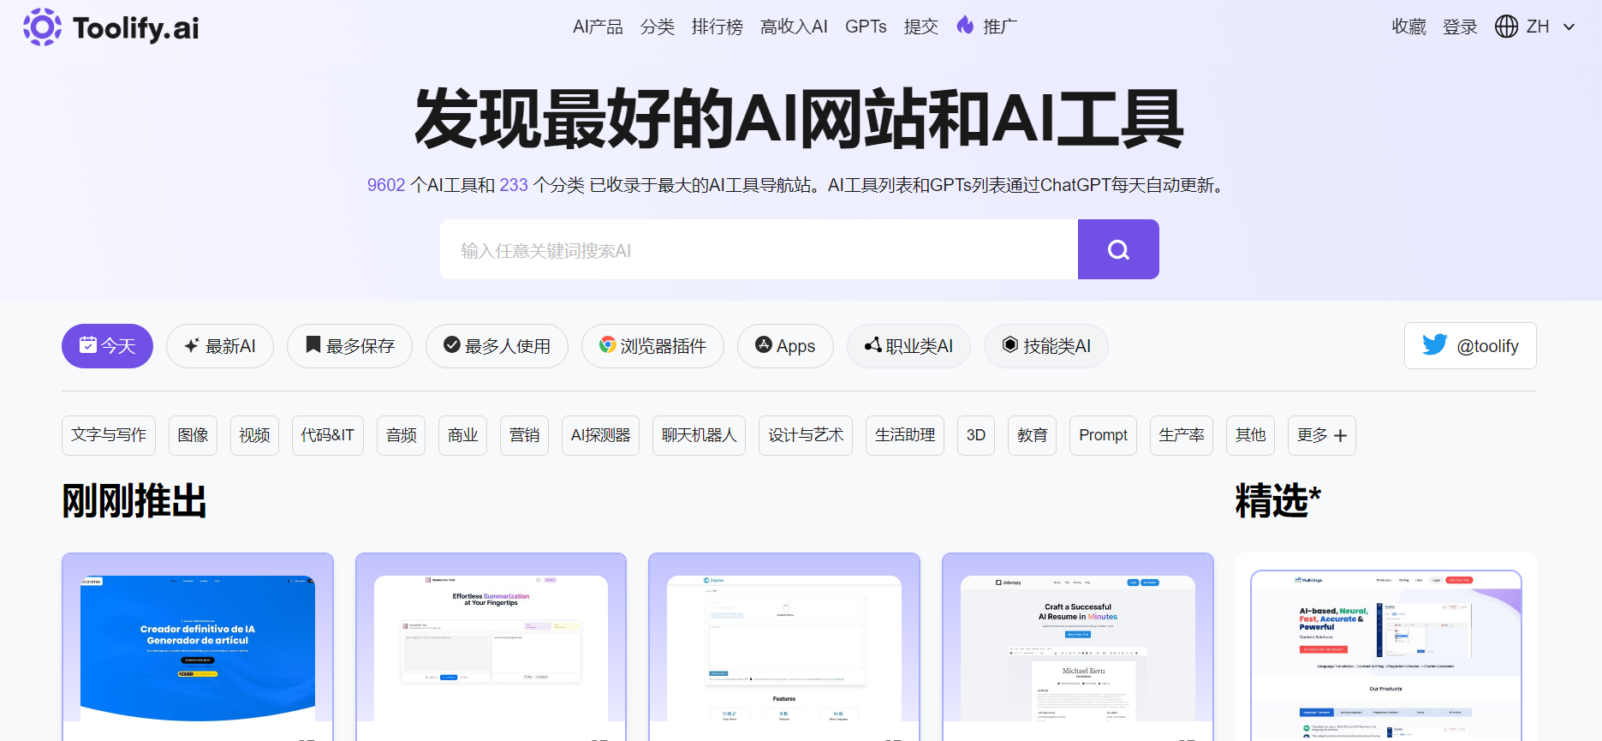Click the sparkle icon in 最新AI
This screenshot has width=1602, height=741.
[192, 345]
